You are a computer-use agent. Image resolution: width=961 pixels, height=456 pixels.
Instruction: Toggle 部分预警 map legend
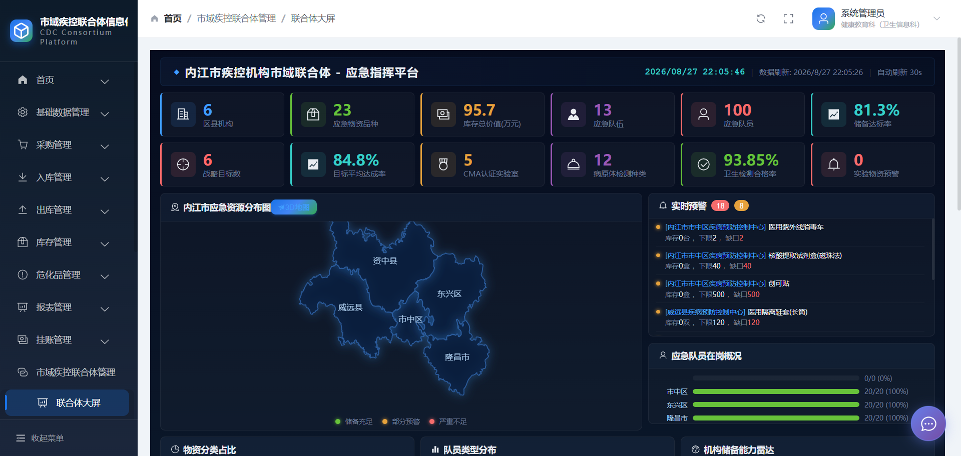pyautogui.click(x=401, y=421)
